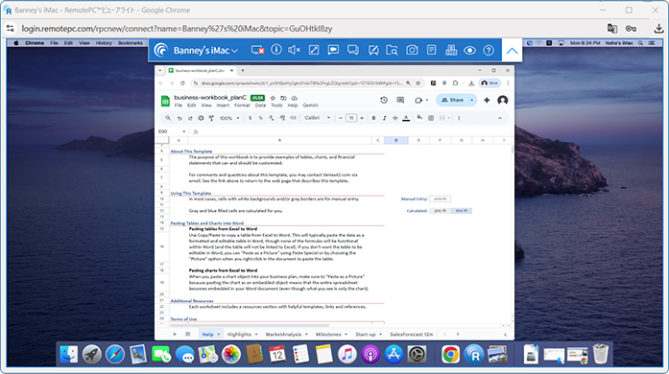This screenshot has width=669, height=374.
Task: Open the fill color picker
Action: (x=419, y=118)
